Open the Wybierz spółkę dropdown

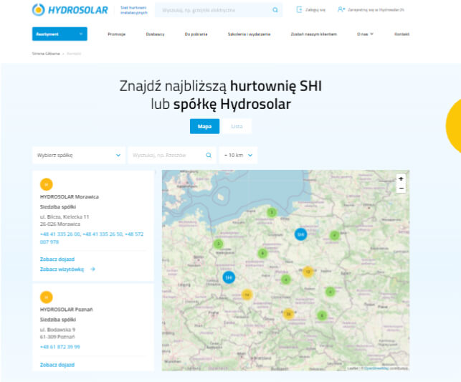79,155
